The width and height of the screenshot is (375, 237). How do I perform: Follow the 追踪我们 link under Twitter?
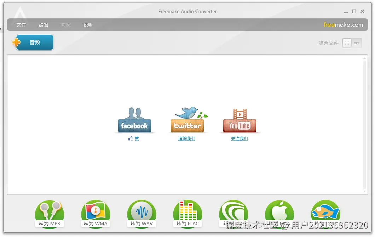pyautogui.click(x=186, y=138)
